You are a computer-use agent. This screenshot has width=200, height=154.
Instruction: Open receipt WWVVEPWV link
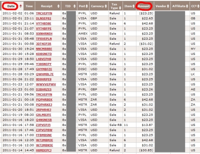46,85
